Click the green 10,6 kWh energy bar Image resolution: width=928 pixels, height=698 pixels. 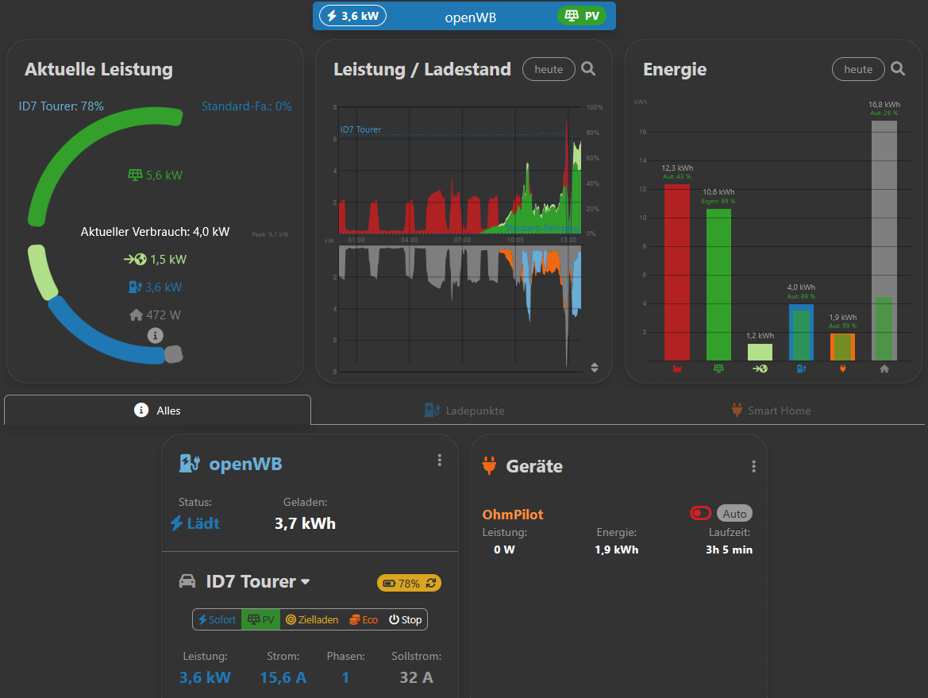pyautogui.click(x=718, y=284)
